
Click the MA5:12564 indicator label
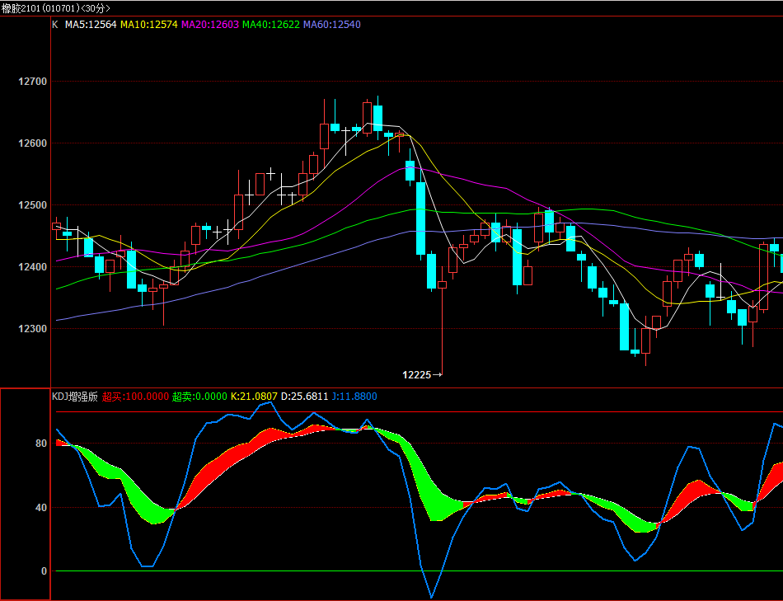pos(91,25)
